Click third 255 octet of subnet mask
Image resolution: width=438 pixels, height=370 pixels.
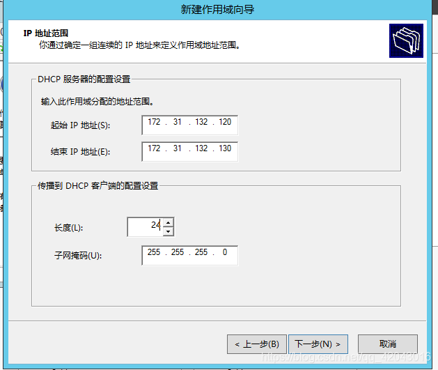click(201, 252)
